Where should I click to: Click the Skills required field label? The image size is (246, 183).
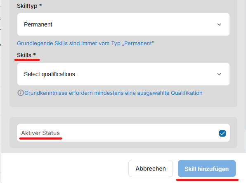coord(24,55)
